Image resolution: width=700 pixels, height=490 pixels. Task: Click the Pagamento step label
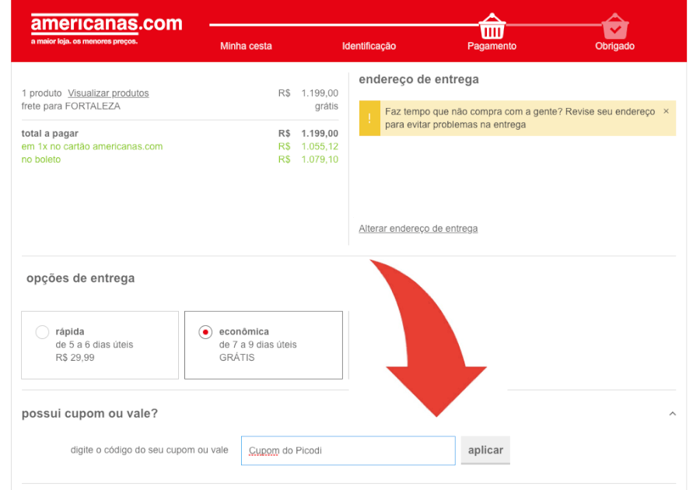(492, 46)
